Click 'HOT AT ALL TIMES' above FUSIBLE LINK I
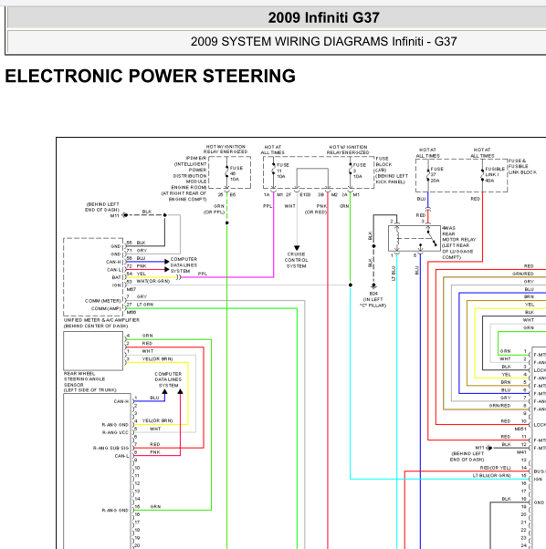The width and height of the screenshot is (546, 549). click(x=482, y=152)
